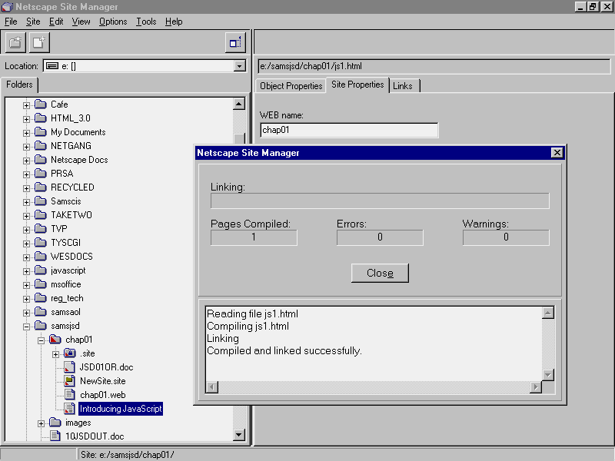
Task: Collapse the samsjsd folder
Action: 27,326
